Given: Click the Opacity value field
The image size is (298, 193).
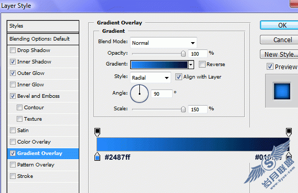Looking at the screenshot, I should click(x=198, y=54).
